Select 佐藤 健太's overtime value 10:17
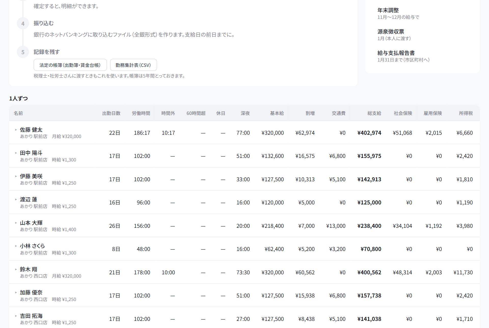 coord(168,133)
